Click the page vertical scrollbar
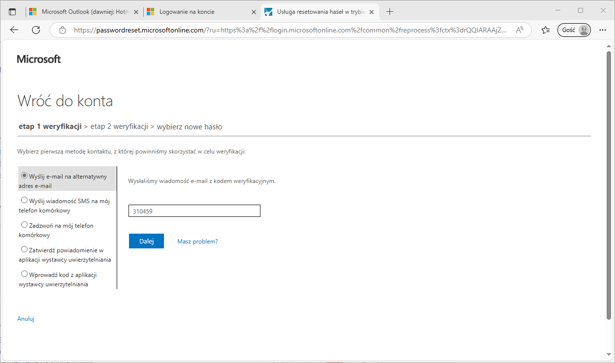Viewport: 615px width, 363px height. coord(609,186)
